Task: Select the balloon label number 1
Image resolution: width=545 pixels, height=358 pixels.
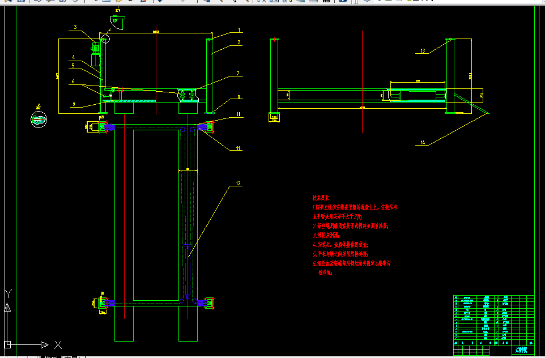Action: tap(239, 30)
